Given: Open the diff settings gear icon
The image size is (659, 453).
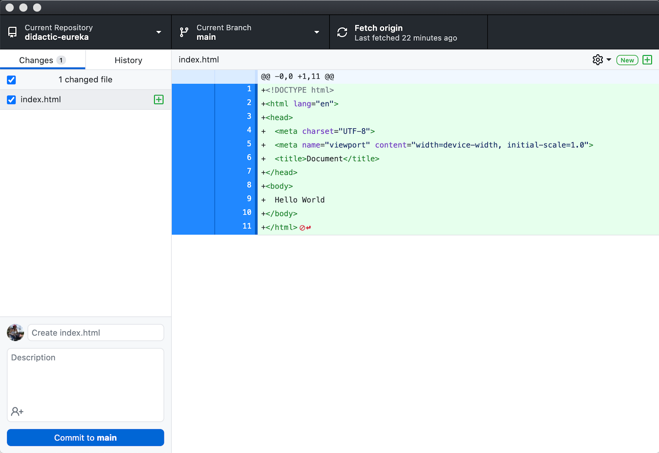Looking at the screenshot, I should (x=597, y=60).
